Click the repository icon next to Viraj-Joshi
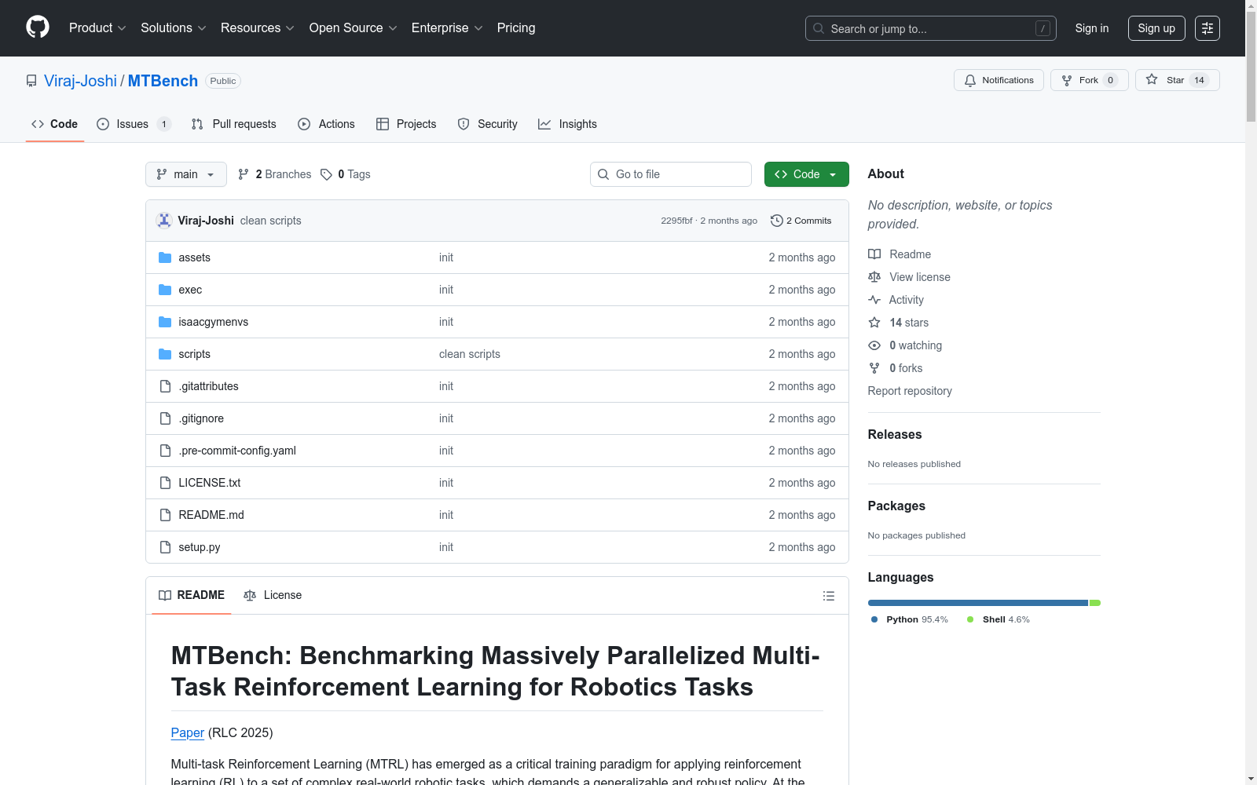The width and height of the screenshot is (1257, 785). click(31, 81)
